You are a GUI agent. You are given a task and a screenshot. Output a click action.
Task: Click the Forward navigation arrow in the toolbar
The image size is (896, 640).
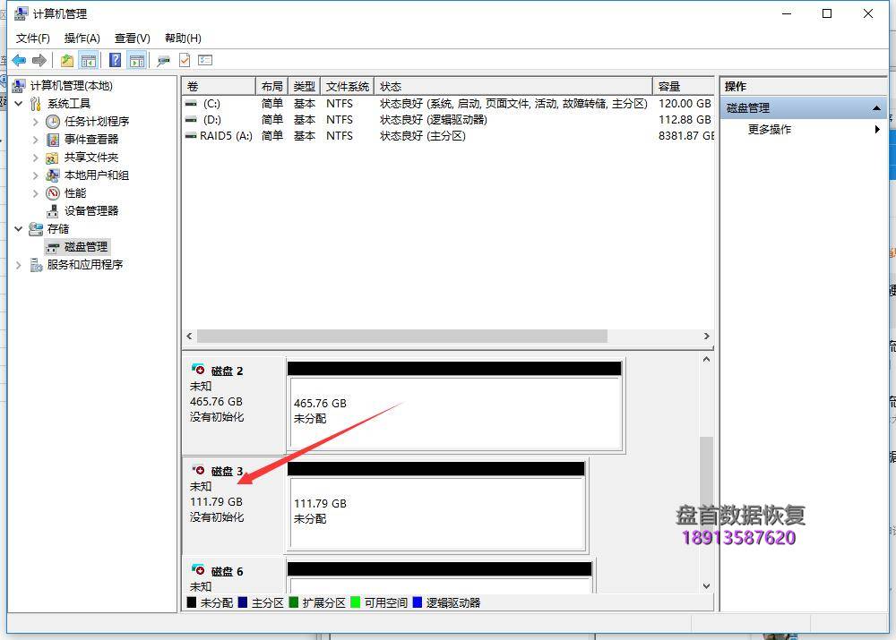[38, 60]
